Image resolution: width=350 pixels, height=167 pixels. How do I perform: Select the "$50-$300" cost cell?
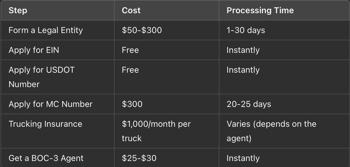click(142, 30)
